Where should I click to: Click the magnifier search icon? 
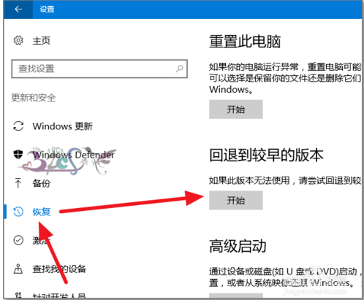pos(179,69)
